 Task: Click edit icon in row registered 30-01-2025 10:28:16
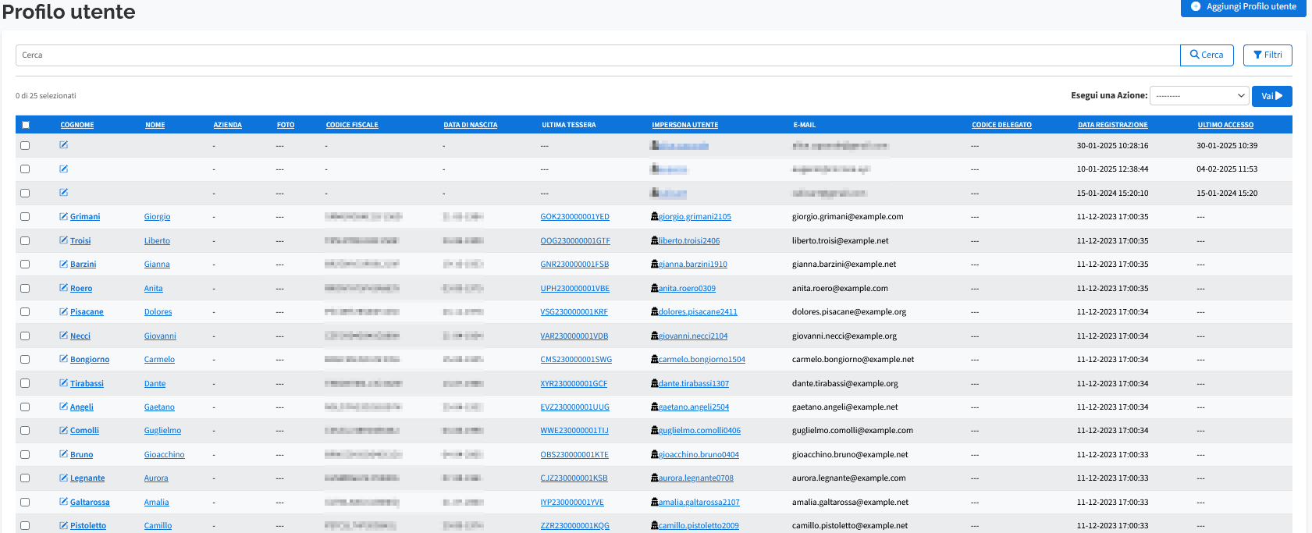63,145
